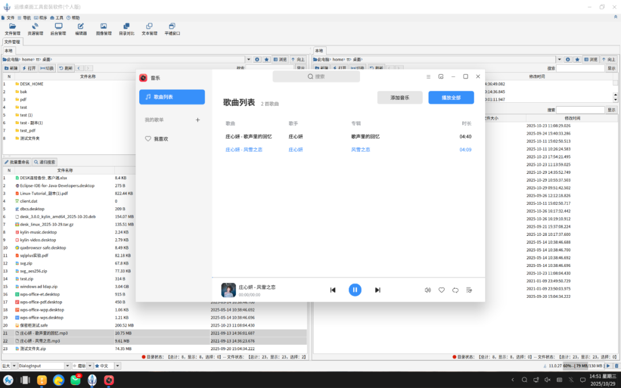Skip to next track in music player

pos(377,290)
